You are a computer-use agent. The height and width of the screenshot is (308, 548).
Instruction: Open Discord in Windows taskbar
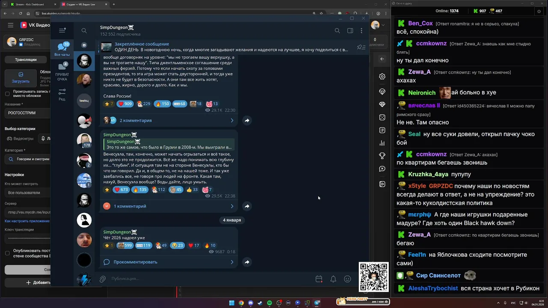coord(250,303)
